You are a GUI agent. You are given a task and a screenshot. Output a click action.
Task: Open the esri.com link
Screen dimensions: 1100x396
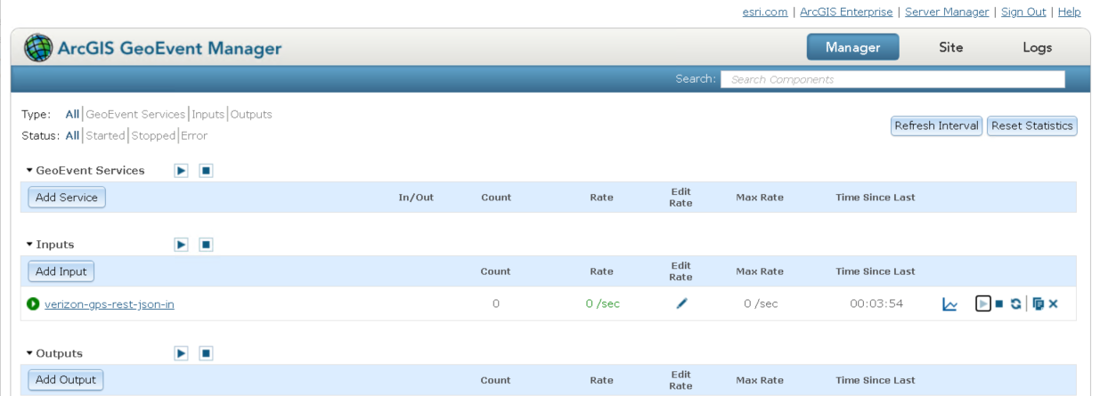click(x=764, y=12)
